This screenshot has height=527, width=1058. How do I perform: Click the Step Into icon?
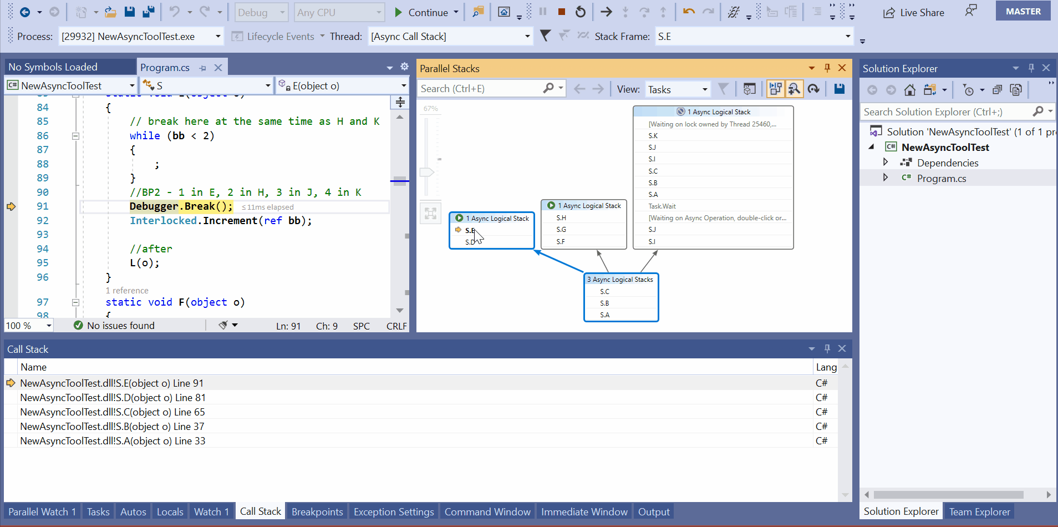pos(625,12)
